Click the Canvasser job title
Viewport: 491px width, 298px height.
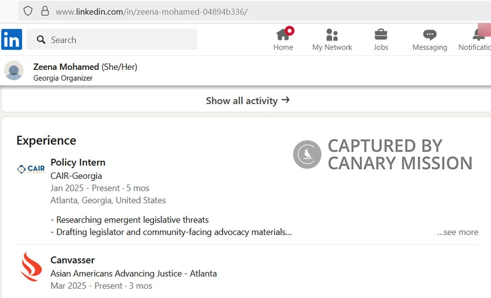tap(72, 260)
